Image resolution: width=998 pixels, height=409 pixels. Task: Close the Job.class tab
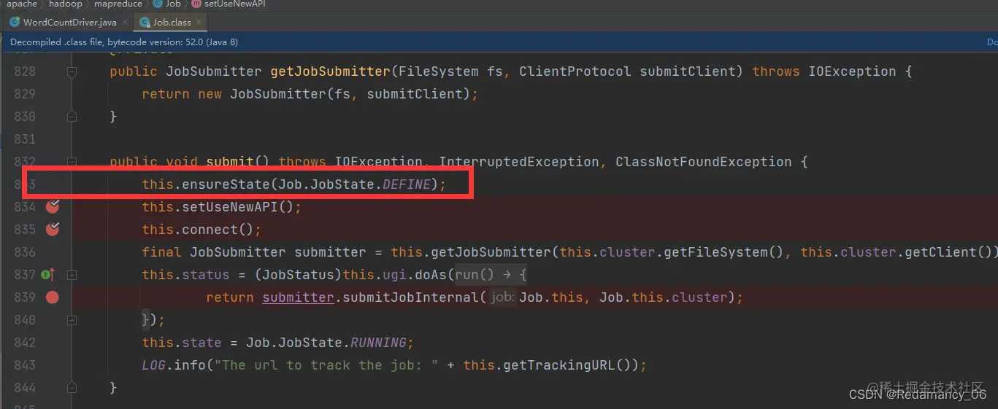point(199,23)
